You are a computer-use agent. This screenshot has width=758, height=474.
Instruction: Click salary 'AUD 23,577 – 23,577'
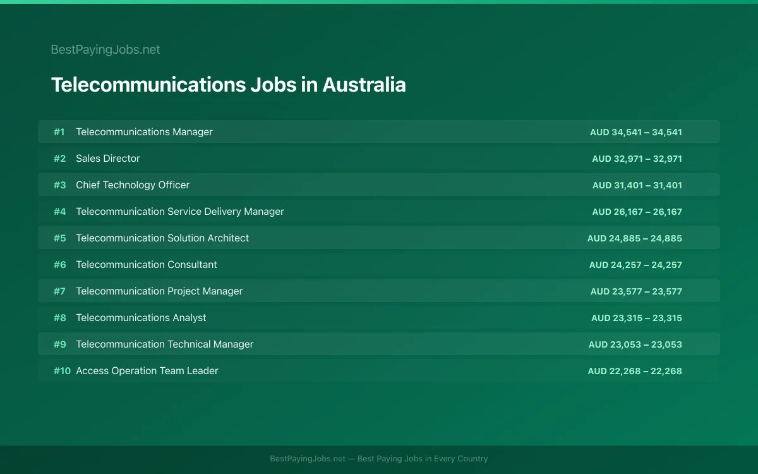coord(636,291)
